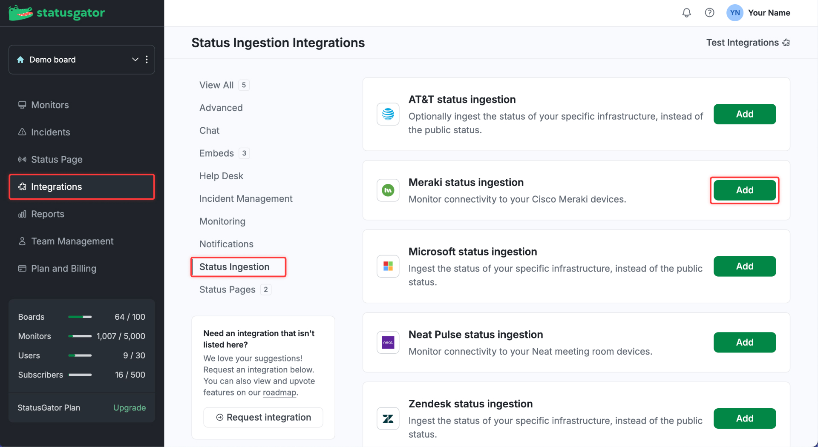Viewport: 818px width, 447px height.
Task: Click the Plan and Billing card icon
Action: pos(22,268)
